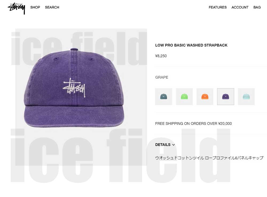Screen dimensions: 267x197
Task: Open the SHOP menu
Action: tap(35, 7)
